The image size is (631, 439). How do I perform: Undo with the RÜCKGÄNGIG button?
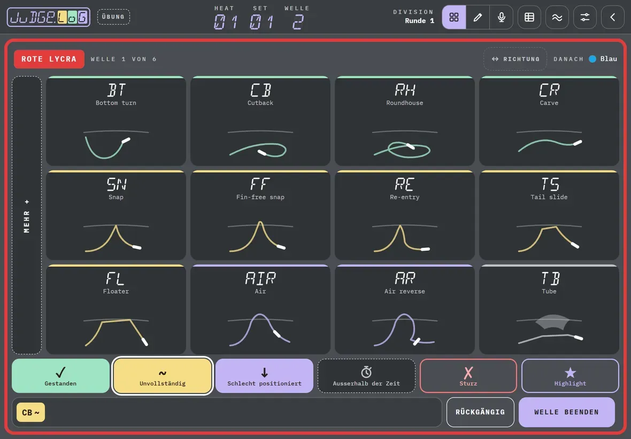coord(480,412)
